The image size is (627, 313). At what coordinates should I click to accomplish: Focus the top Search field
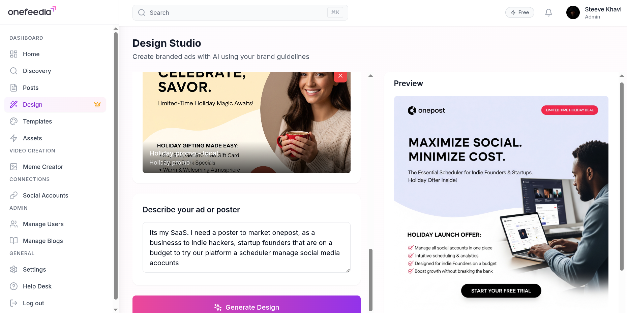(240, 12)
